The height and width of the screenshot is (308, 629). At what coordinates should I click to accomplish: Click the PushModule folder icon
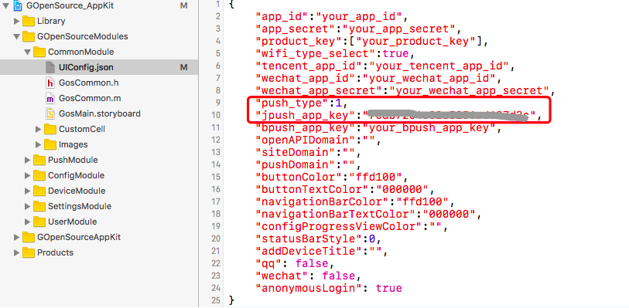click(x=39, y=160)
